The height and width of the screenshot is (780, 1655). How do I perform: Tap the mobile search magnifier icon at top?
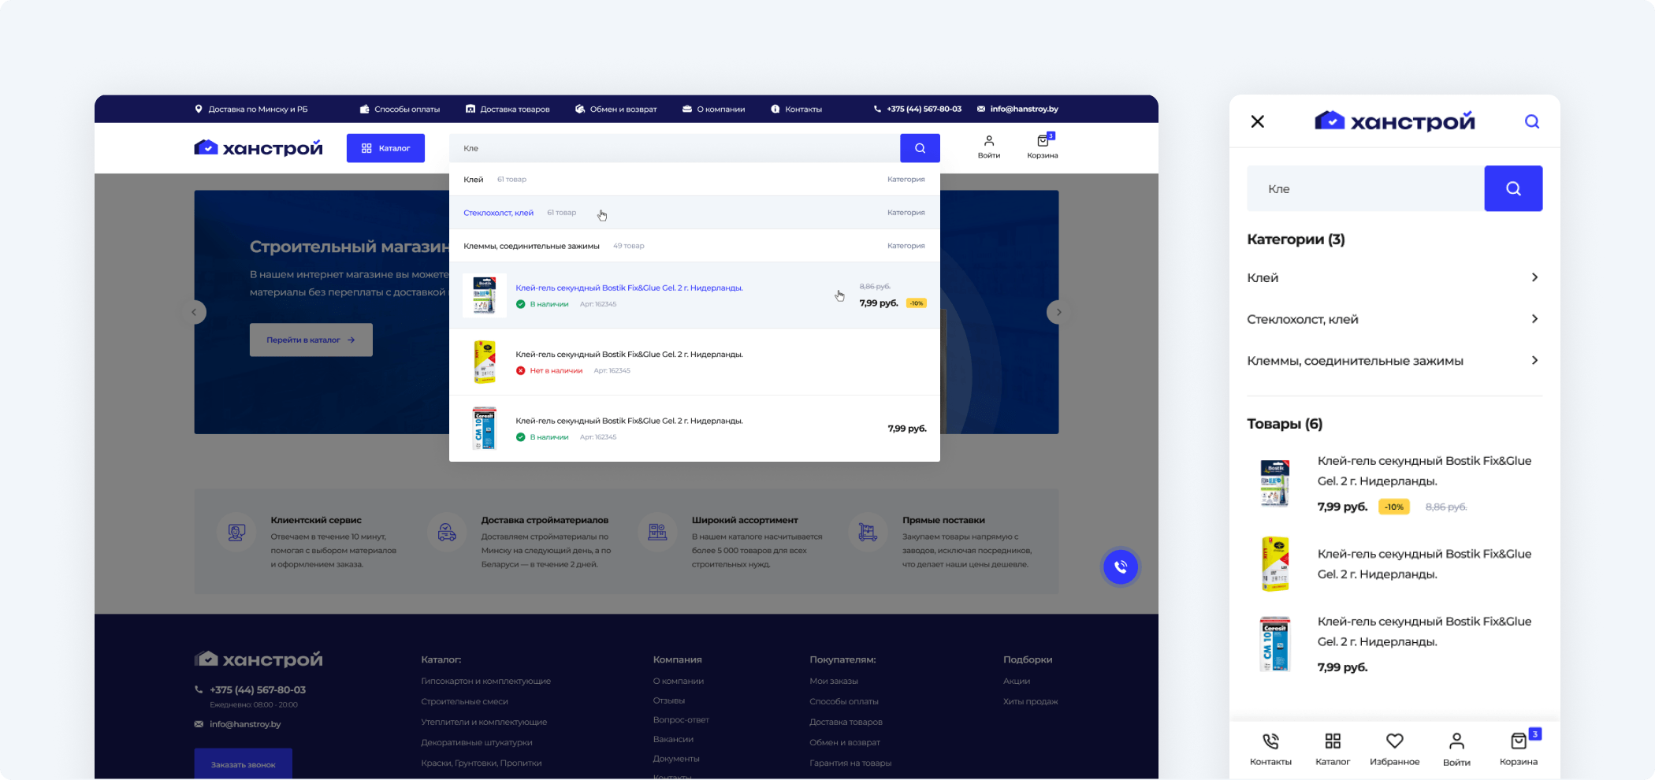pos(1532,121)
